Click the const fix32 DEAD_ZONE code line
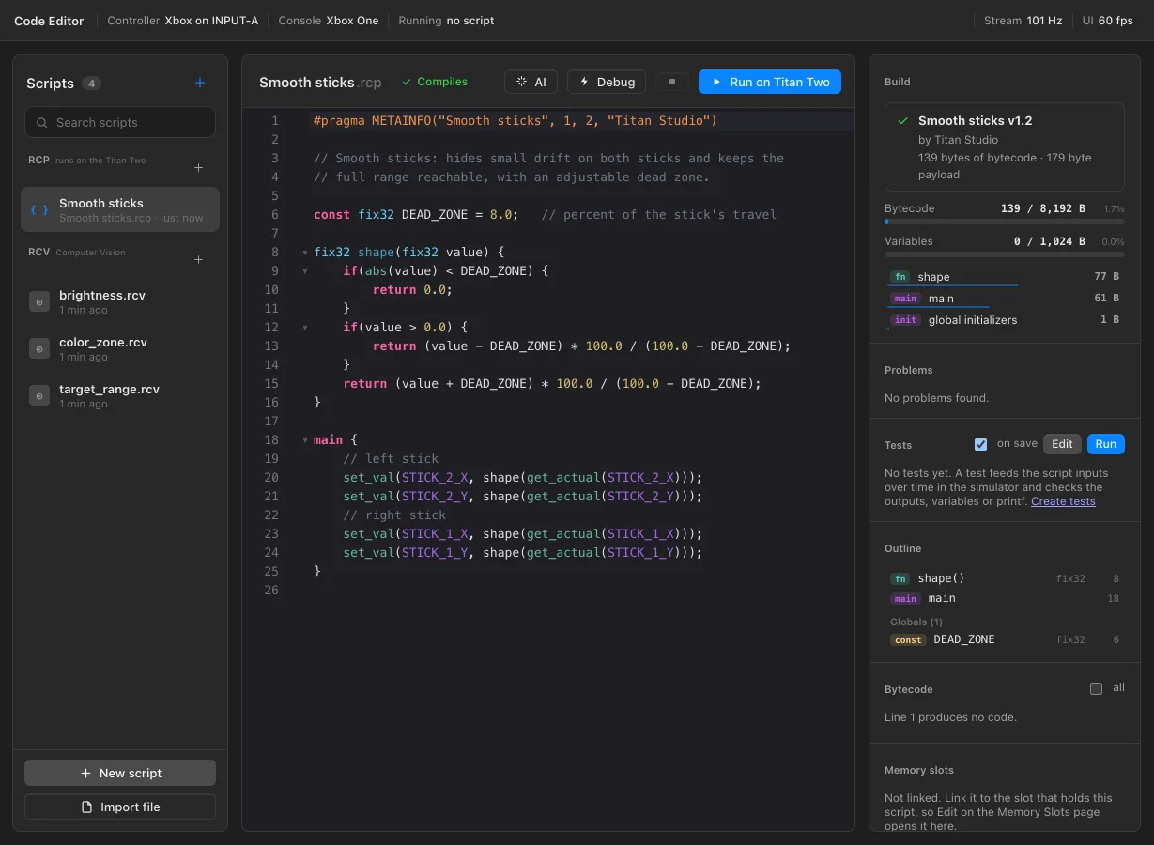Image resolution: width=1154 pixels, height=845 pixels. 545,215
